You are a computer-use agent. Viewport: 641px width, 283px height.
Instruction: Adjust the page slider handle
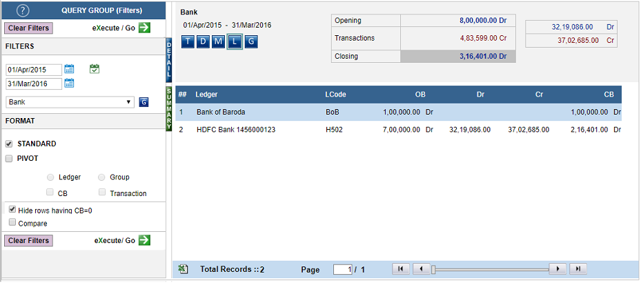[x=433, y=269]
